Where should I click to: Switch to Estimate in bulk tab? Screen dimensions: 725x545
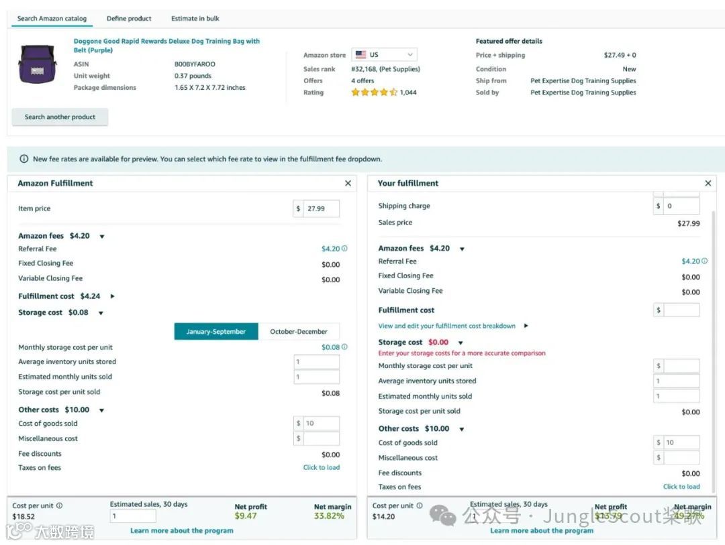[x=195, y=19]
